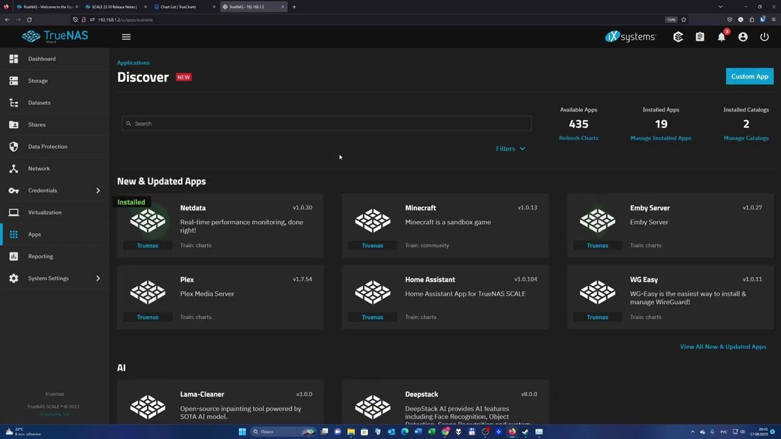Image resolution: width=781 pixels, height=439 pixels.
Task: Click the Credentials key icon
Action: (x=13, y=190)
